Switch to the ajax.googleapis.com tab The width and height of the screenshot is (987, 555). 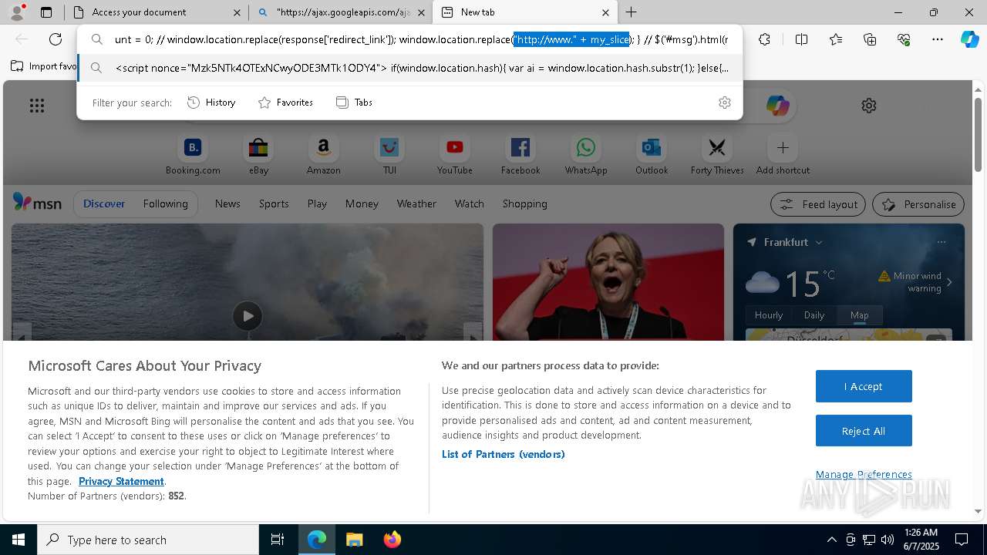point(341,12)
